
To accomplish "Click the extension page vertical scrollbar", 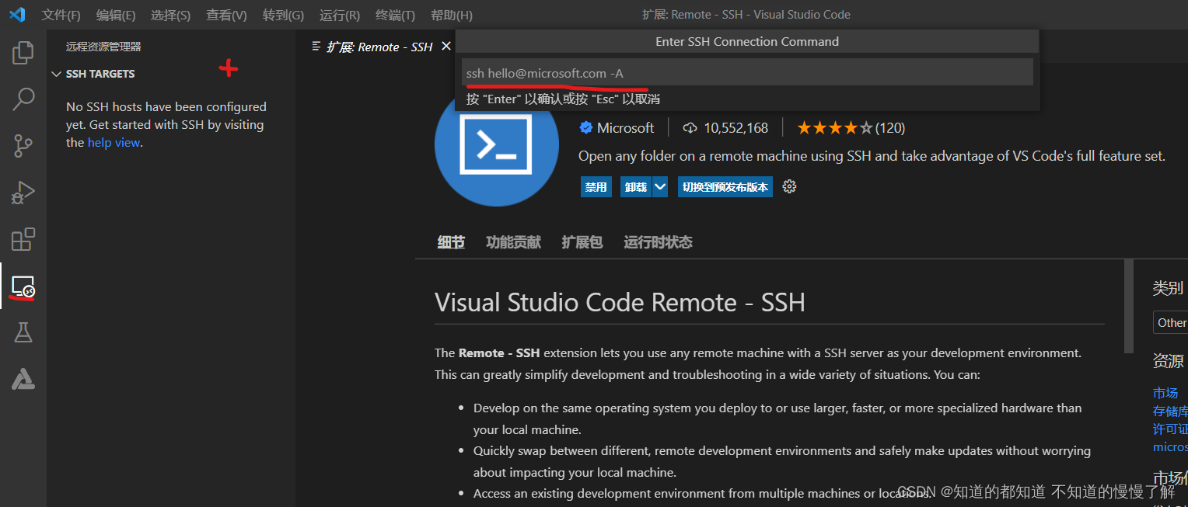I will [1129, 306].
